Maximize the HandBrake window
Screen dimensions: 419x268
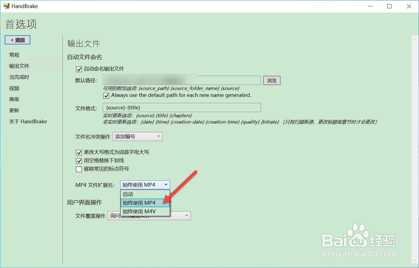390,6
